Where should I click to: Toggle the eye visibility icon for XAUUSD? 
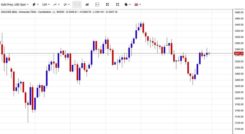(54, 12)
